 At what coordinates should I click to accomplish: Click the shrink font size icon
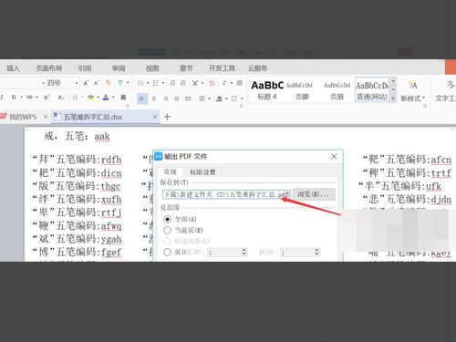pyautogui.click(x=96, y=83)
